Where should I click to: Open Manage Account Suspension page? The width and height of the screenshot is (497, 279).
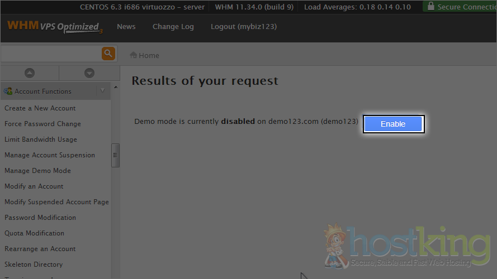click(50, 155)
